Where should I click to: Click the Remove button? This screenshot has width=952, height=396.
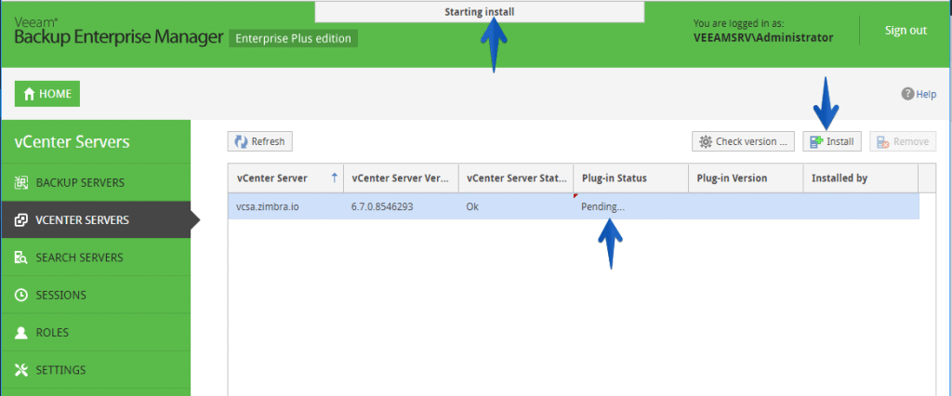(903, 141)
